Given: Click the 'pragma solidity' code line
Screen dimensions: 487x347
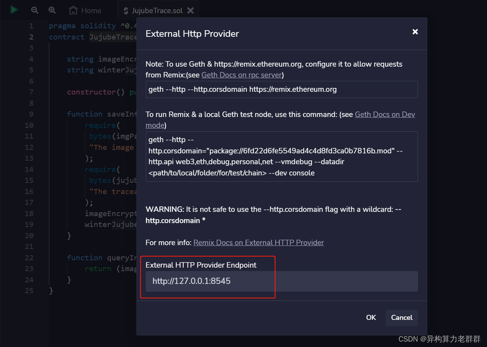Looking at the screenshot, I should pyautogui.click(x=93, y=26).
